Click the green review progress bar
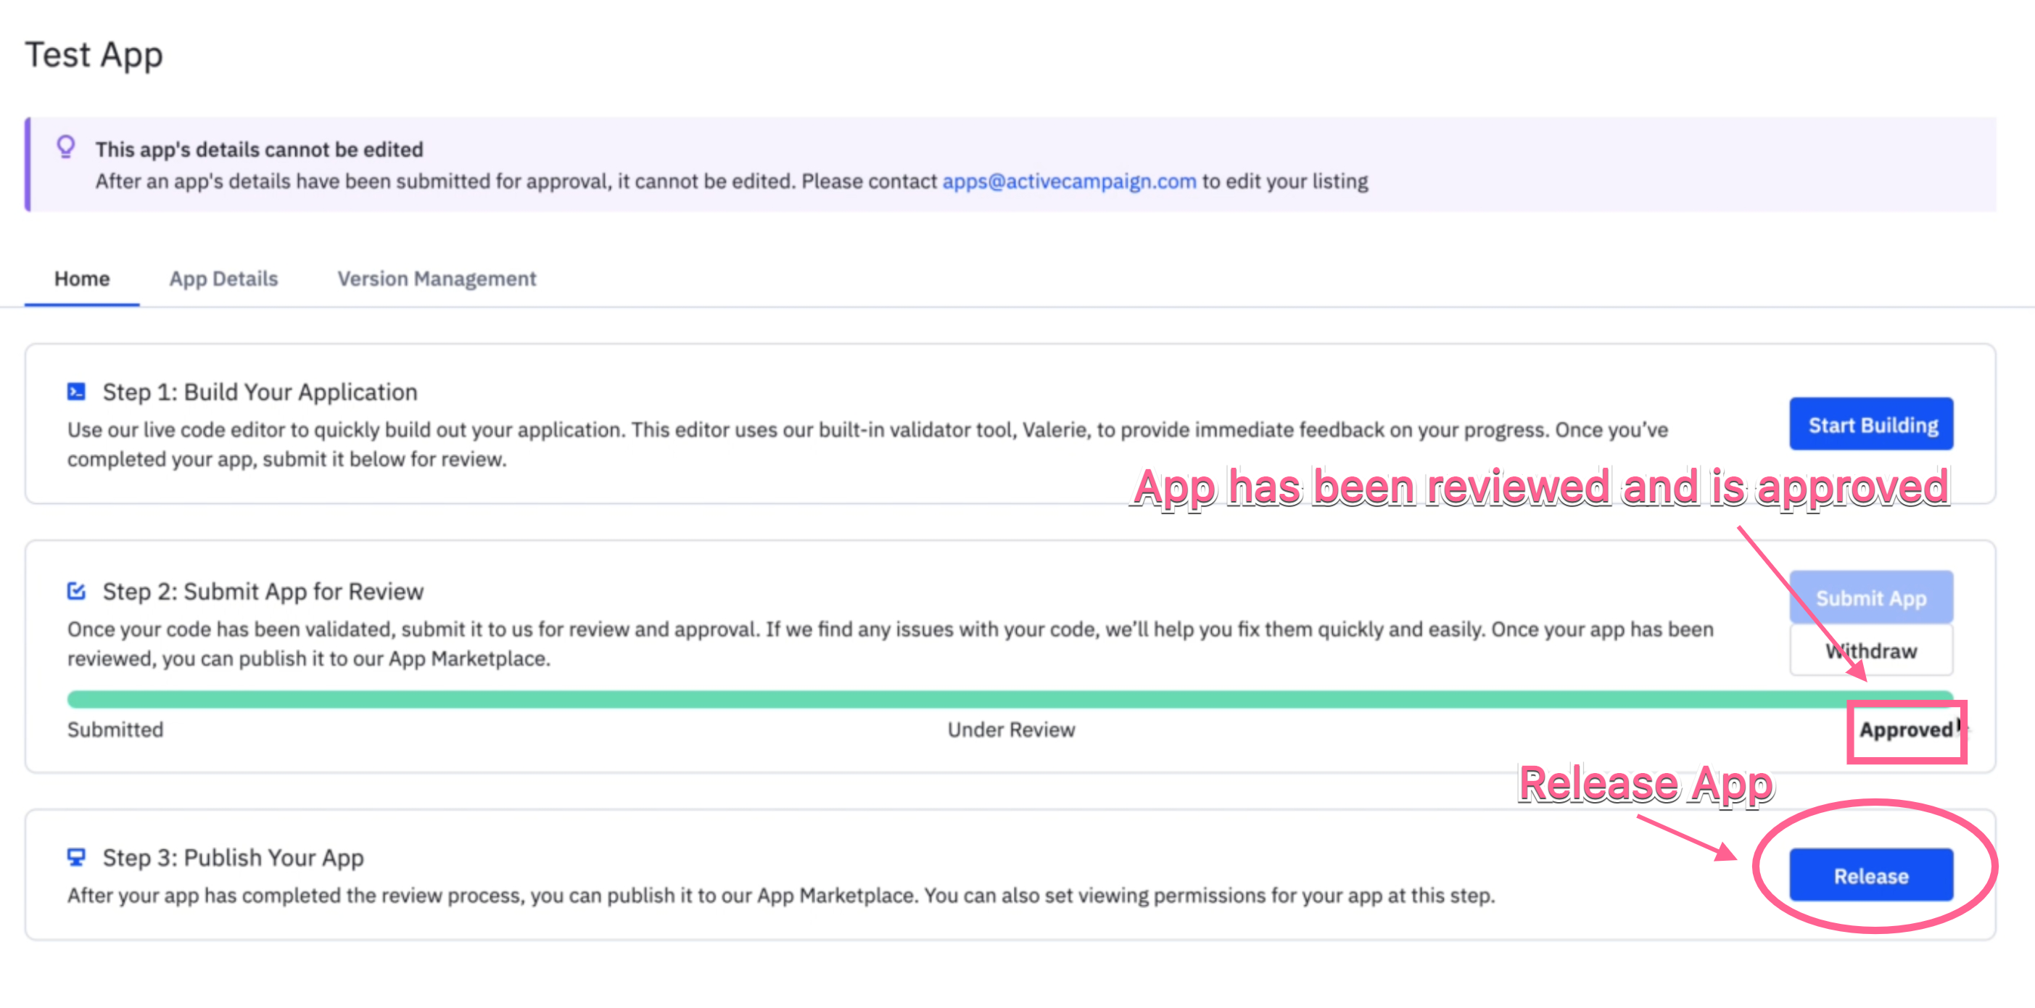This screenshot has height=1008, width=2035. point(1010,699)
